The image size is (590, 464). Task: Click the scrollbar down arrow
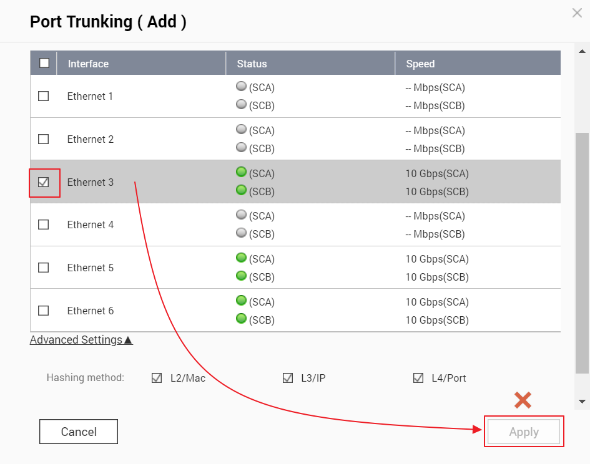582,401
